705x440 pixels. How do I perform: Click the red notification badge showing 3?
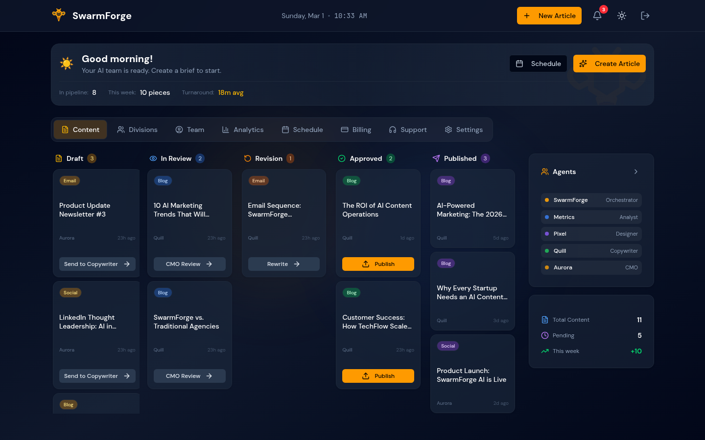(x=603, y=9)
